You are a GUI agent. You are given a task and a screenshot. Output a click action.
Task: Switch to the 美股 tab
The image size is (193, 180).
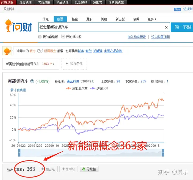pyautogui.click(x=104, y=19)
